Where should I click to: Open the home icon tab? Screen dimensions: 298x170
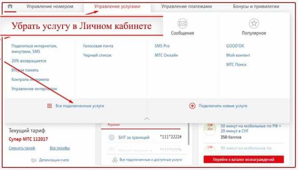coord(10,6)
